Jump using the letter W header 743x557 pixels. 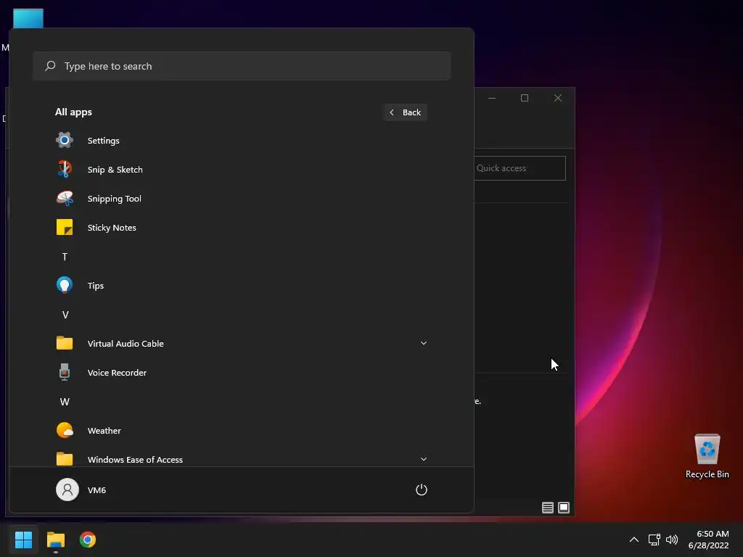pyautogui.click(x=65, y=402)
